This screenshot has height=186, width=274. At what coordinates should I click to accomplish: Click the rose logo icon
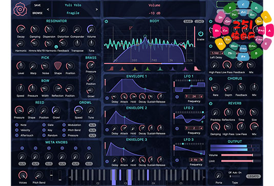point(20,9)
